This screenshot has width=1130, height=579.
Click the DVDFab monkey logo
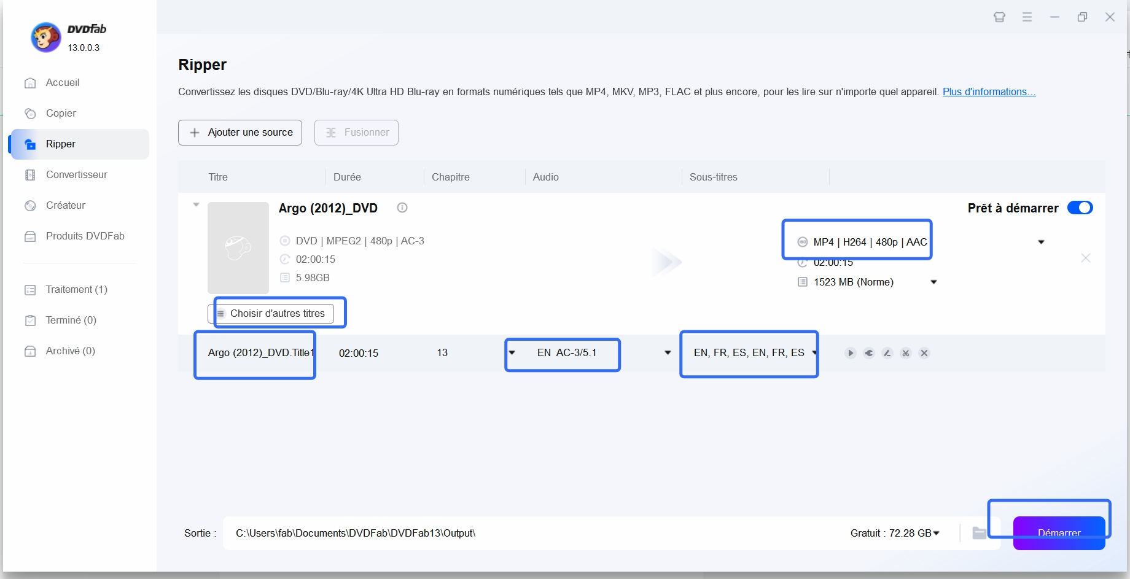[x=46, y=37]
